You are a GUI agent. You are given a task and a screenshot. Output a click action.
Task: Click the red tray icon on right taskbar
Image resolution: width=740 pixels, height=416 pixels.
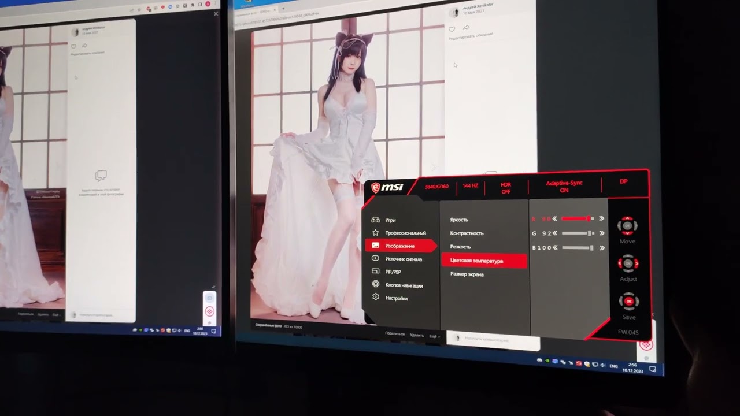(x=579, y=363)
